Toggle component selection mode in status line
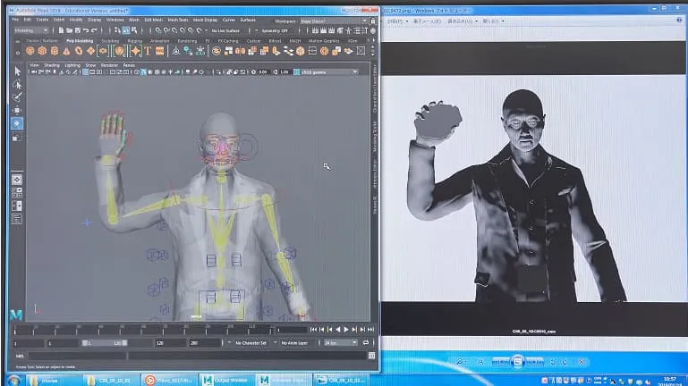688x386 pixels. pos(134,30)
